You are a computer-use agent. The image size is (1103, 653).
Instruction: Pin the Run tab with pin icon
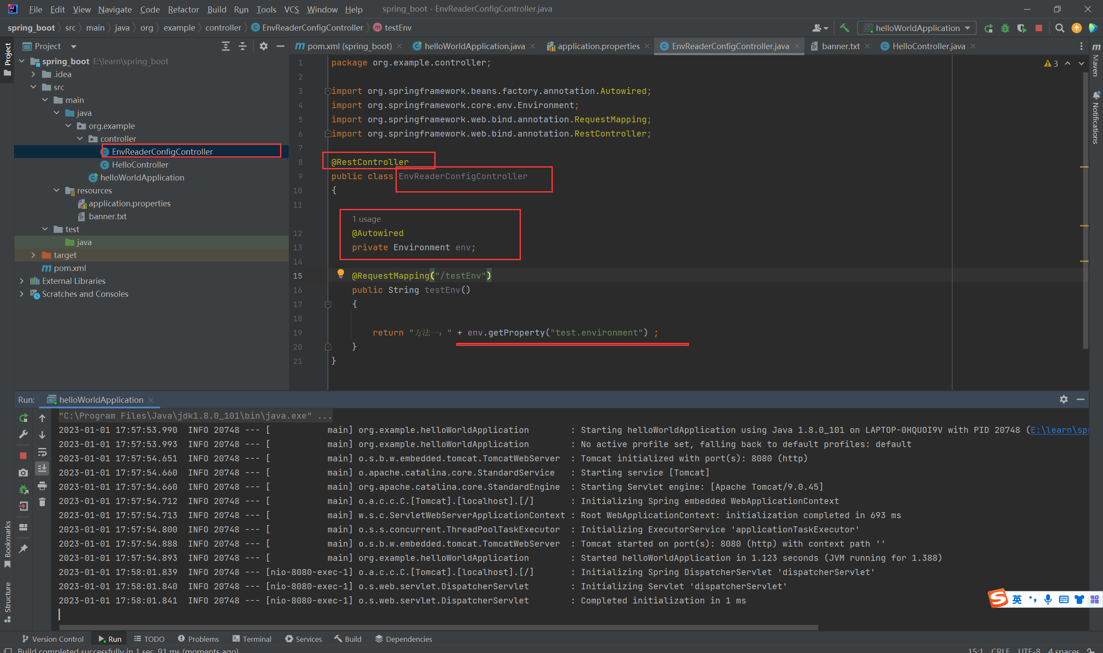click(x=23, y=548)
